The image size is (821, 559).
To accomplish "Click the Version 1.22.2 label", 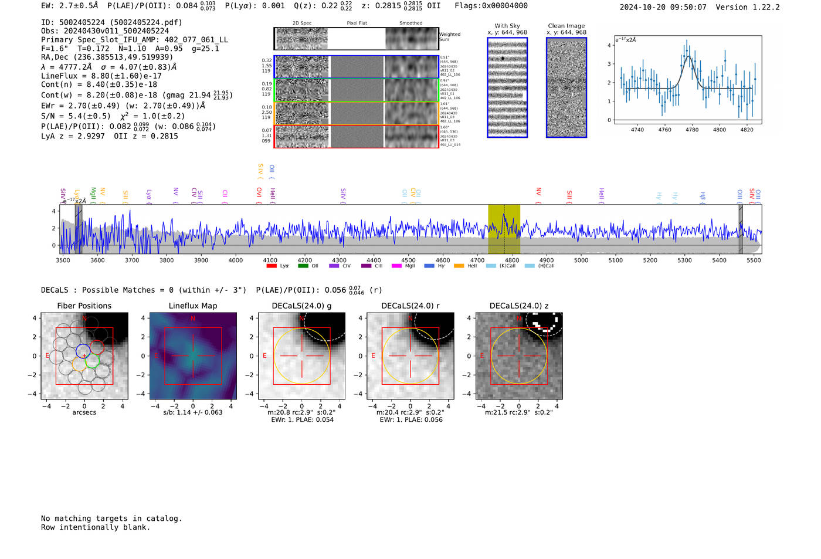I will coord(748,7).
